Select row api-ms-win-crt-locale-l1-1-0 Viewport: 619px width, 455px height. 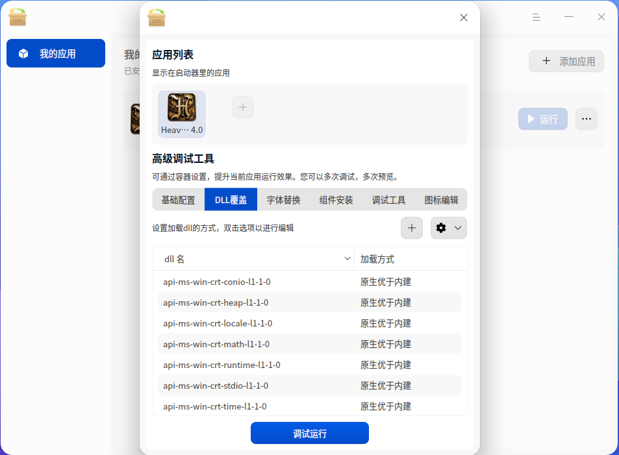tap(309, 323)
